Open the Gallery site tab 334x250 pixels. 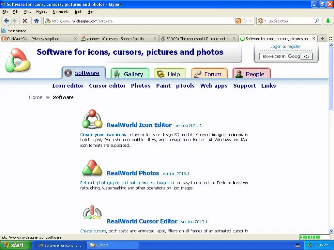130,74
